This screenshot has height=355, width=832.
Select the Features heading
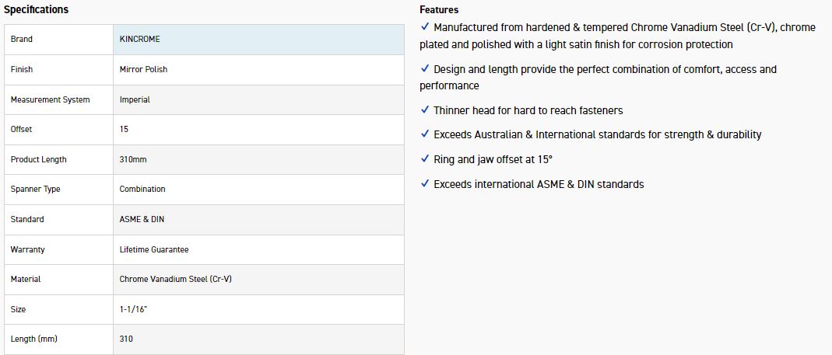click(439, 10)
